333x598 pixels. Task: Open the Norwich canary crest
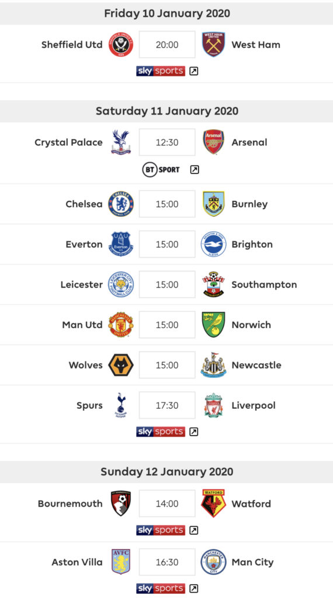pos(213,325)
